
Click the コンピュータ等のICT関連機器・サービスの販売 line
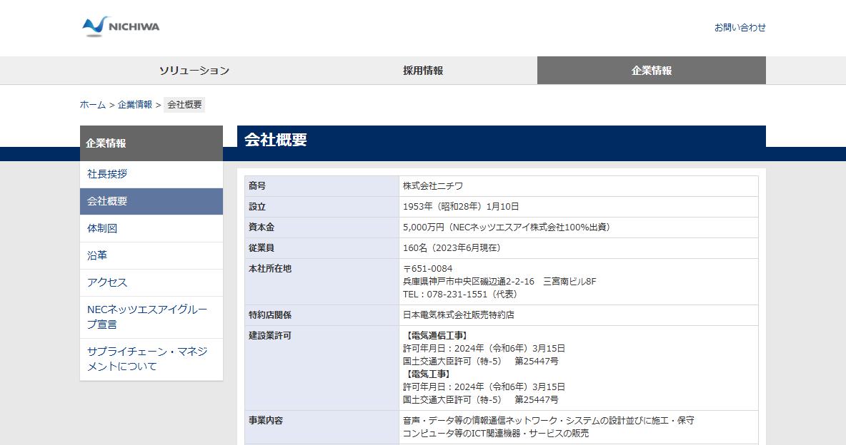point(496,433)
